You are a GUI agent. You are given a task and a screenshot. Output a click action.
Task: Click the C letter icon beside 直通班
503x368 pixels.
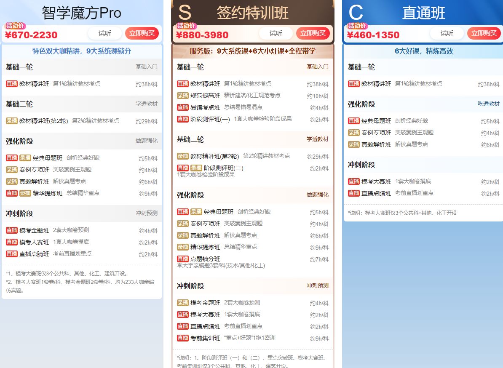click(356, 13)
